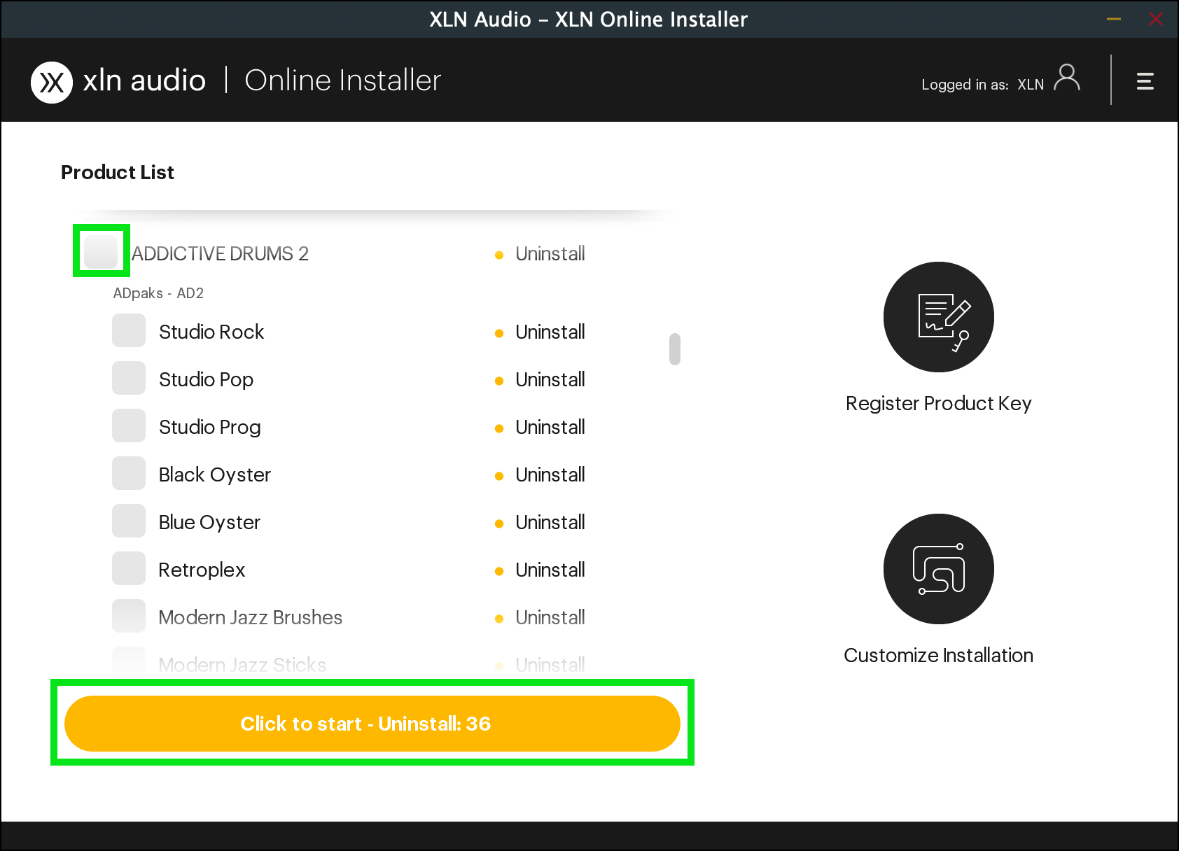Check the Blue Oyster checkbox
Screen dimensions: 1179x851
(129, 521)
